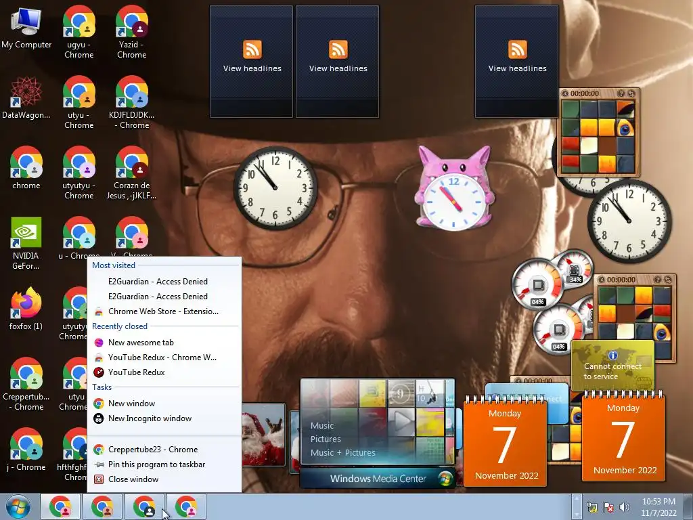Select the KDJFLDJDK... - Chrome shortcut
This screenshot has width=693, height=520.
pyautogui.click(x=132, y=103)
